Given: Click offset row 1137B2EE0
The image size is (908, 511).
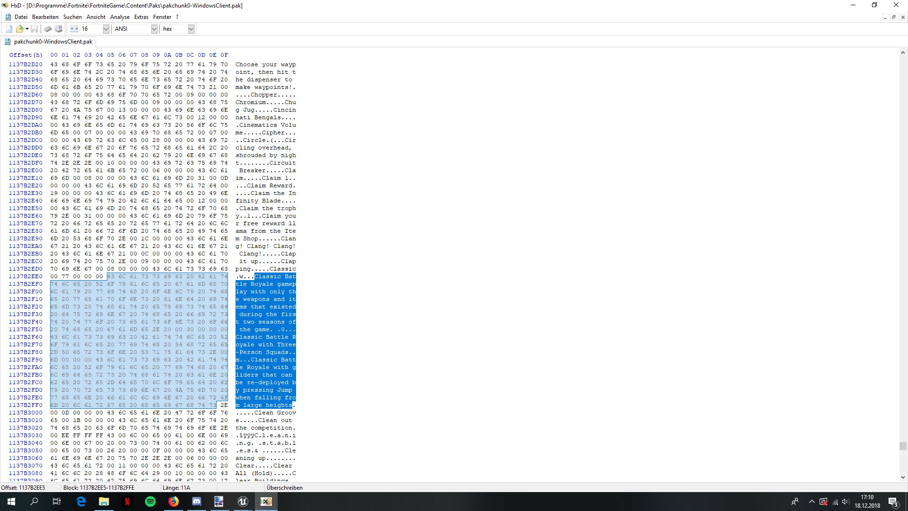Looking at the screenshot, I should 26,276.
